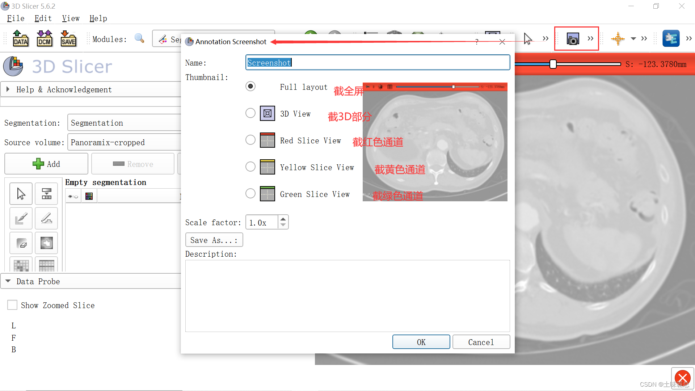Collapse the Data Probe section
The image size is (695, 391).
[8, 281]
